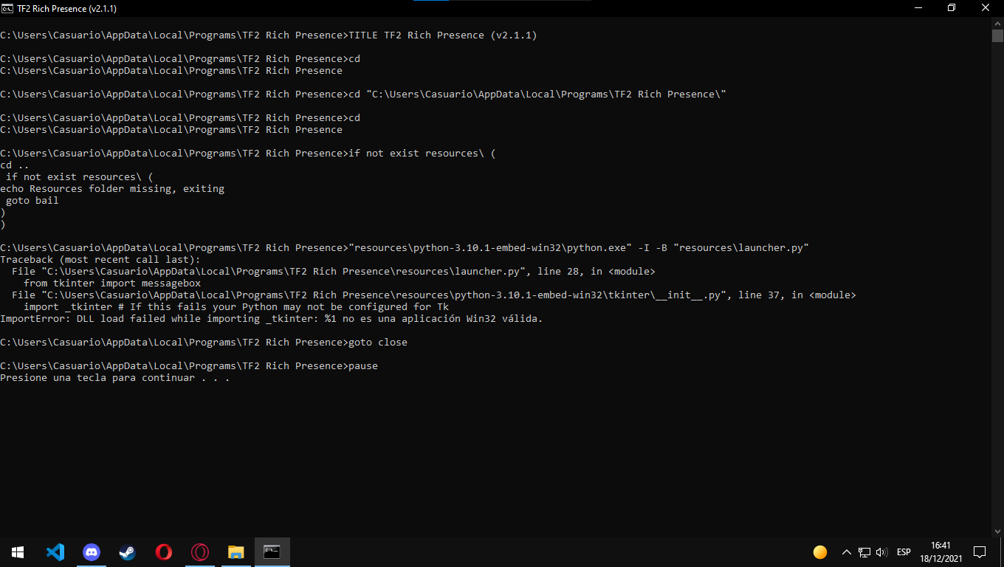Launch Visual Studio Code from the taskbar
This screenshot has width=1004, height=567.
[55, 551]
